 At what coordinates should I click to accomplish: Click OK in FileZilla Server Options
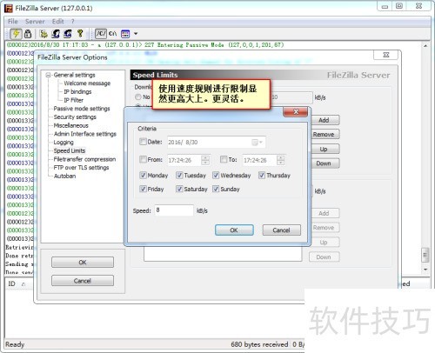tap(83, 263)
